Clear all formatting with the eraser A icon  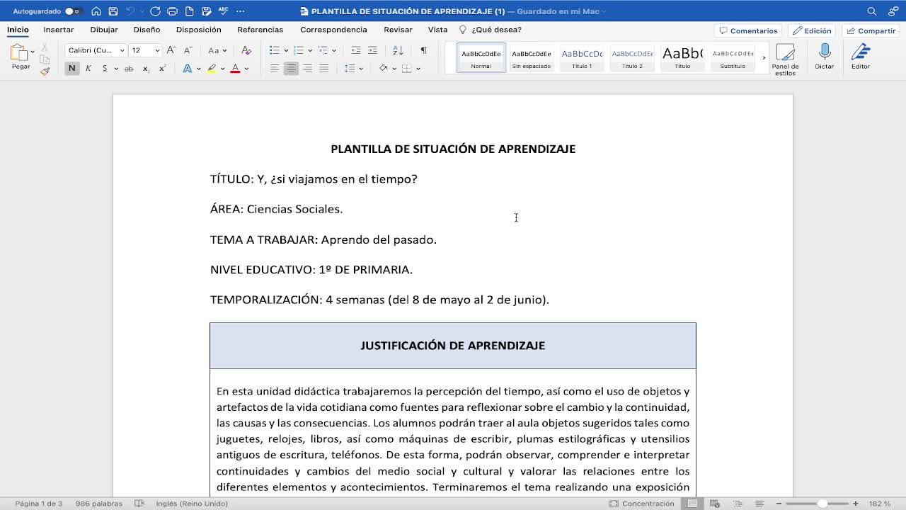click(246, 50)
